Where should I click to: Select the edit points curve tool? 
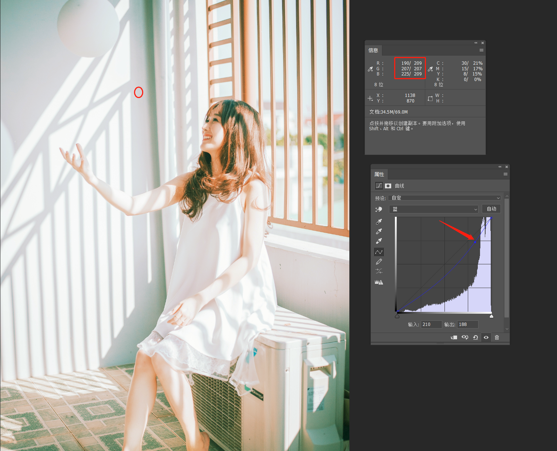[x=379, y=252]
